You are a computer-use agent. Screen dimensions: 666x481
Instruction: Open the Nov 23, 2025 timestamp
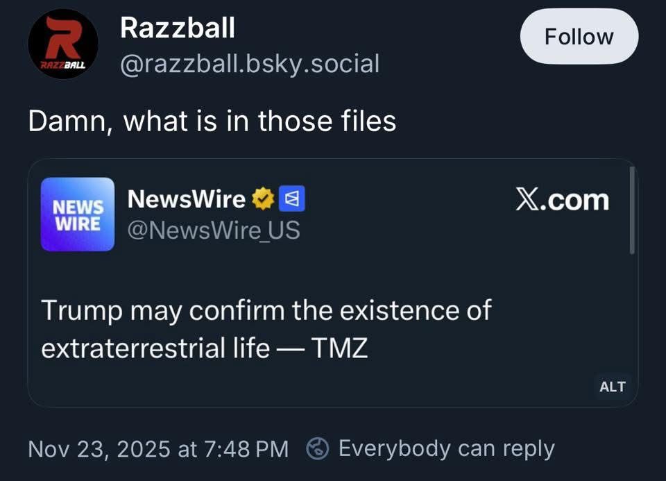157,449
